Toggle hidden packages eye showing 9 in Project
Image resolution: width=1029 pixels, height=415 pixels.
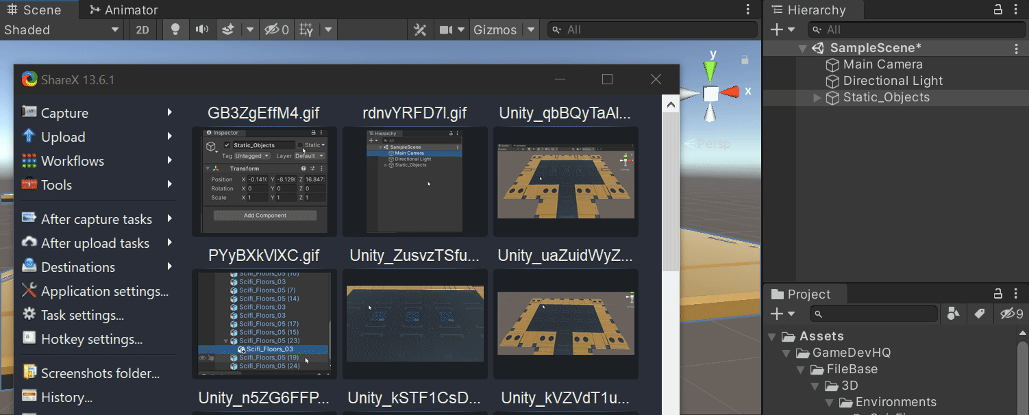point(1011,314)
